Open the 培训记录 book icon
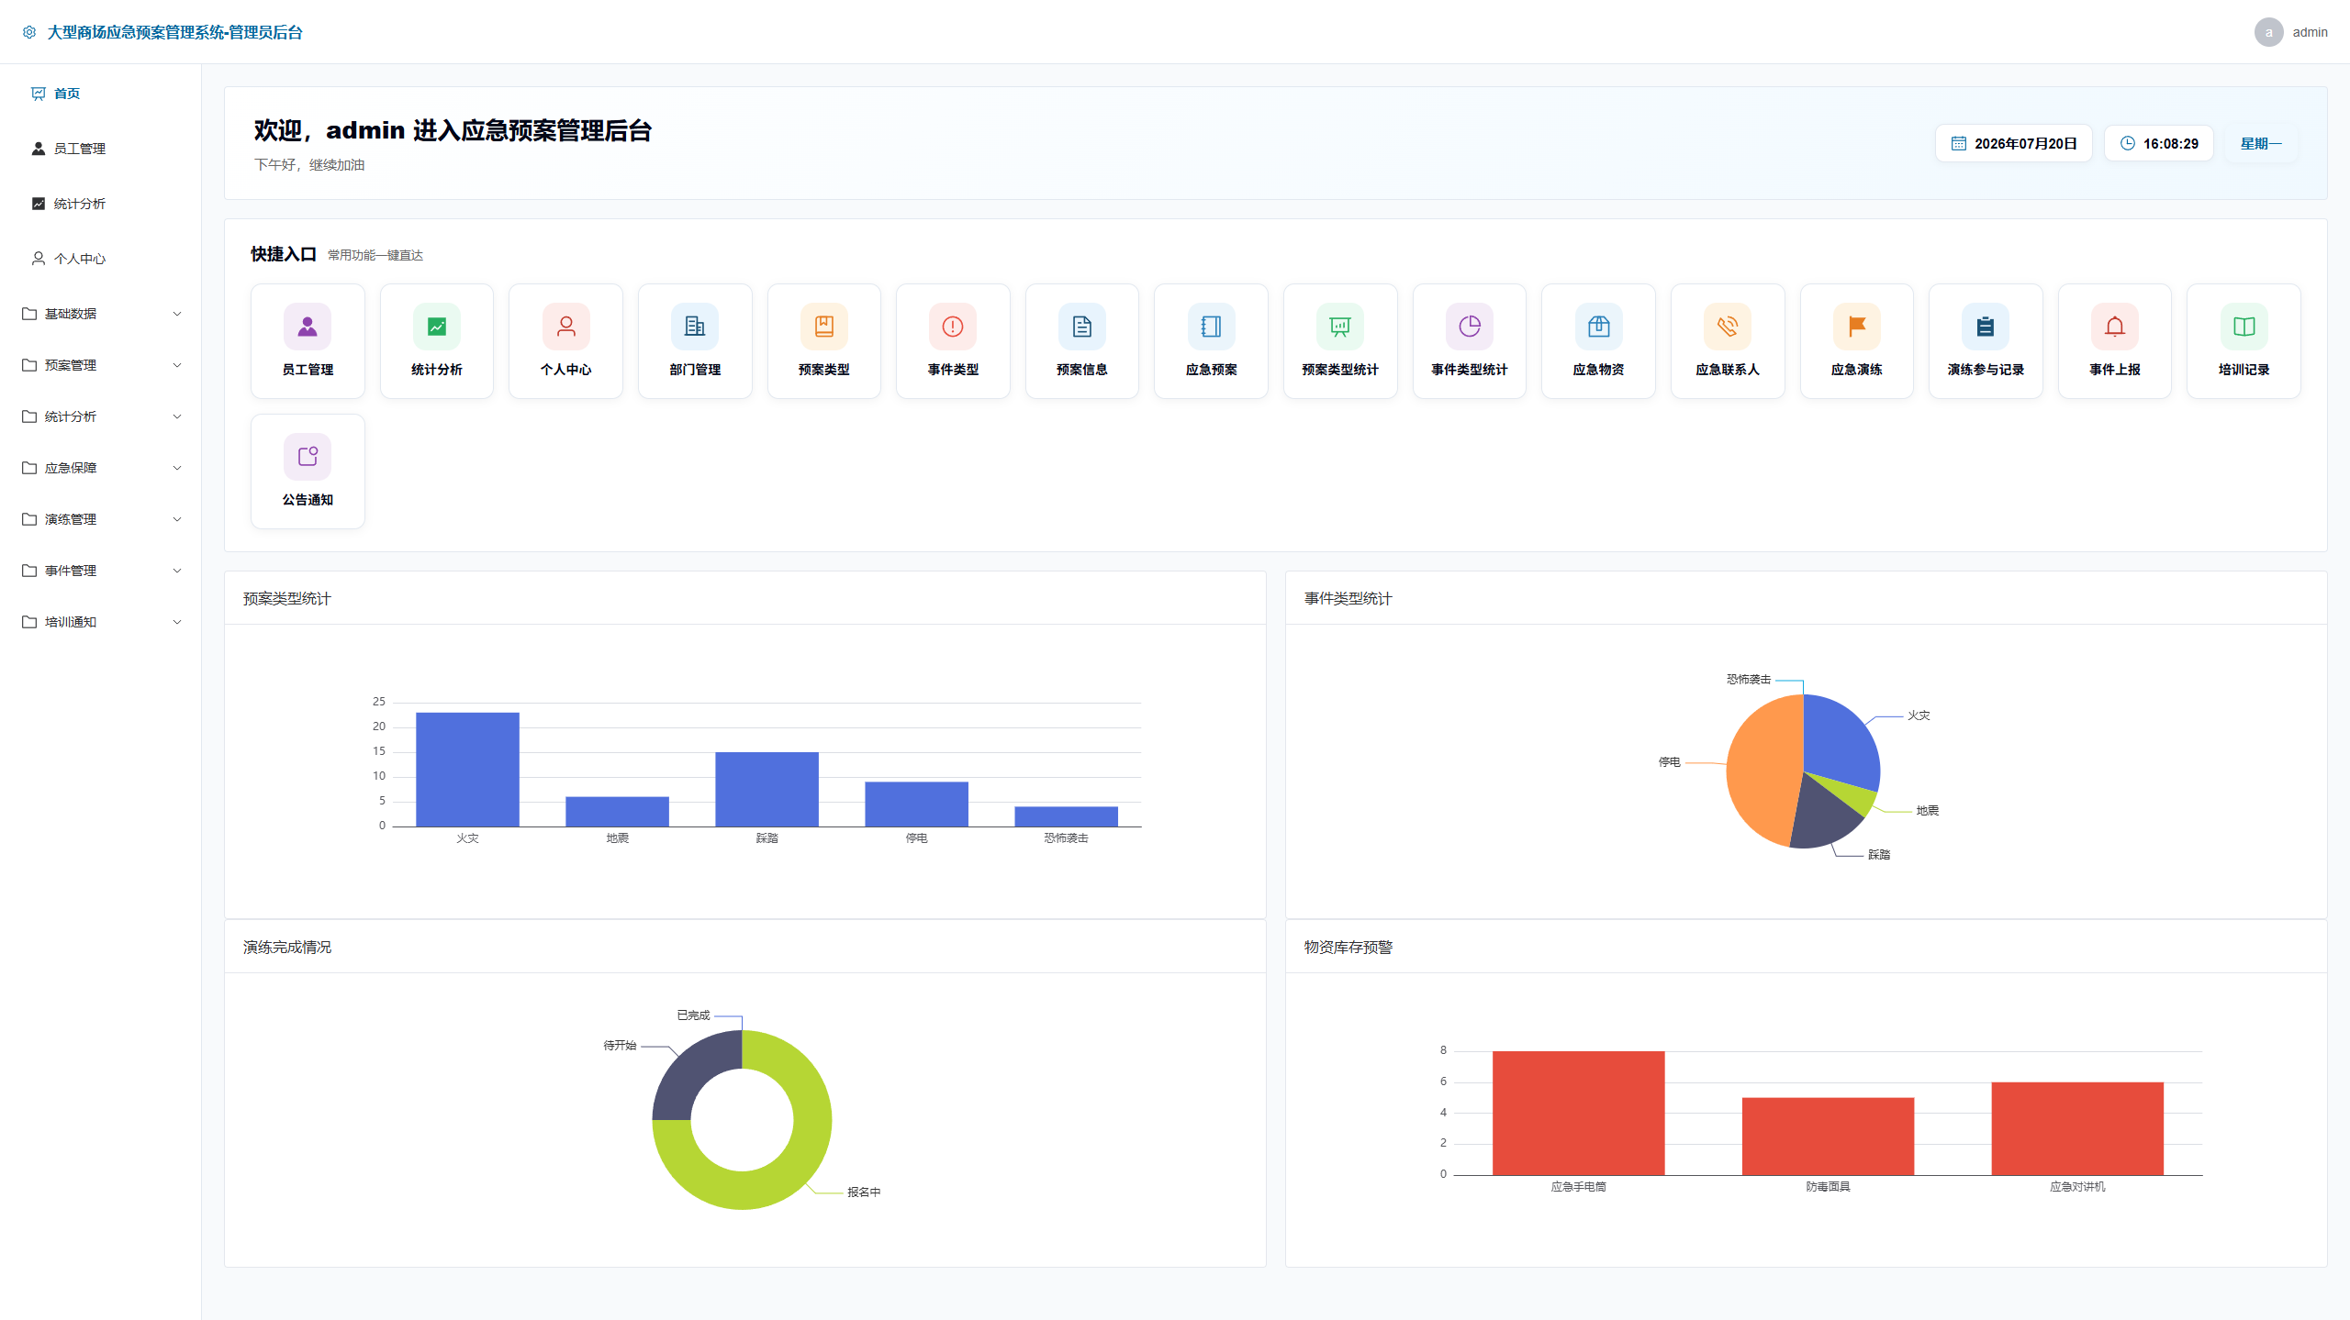Image resolution: width=2350 pixels, height=1320 pixels. 2244,327
